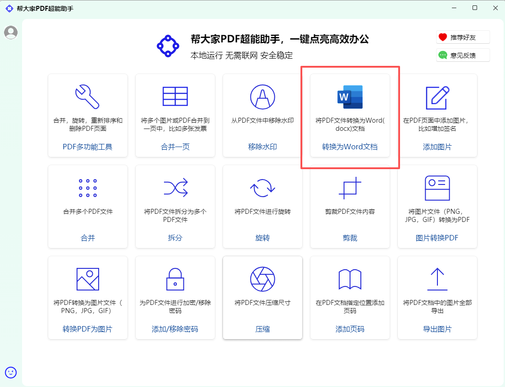Open the 转换PDF为图片 link
The height and width of the screenshot is (387, 505).
87,329
